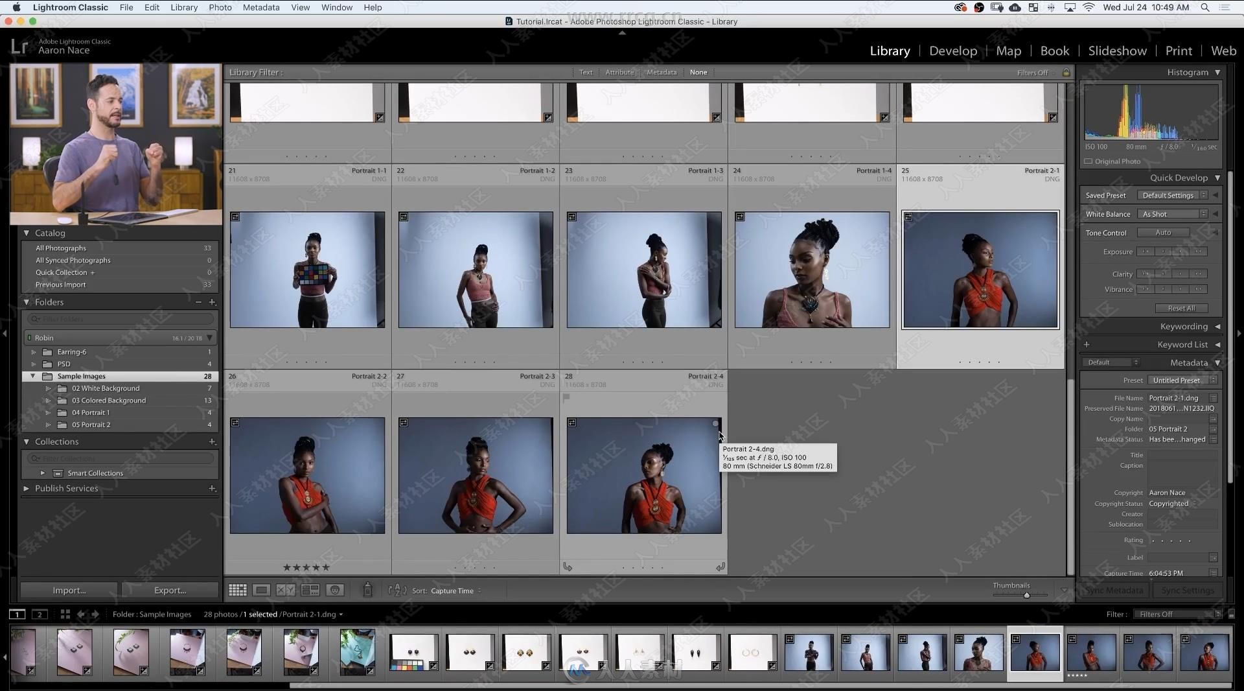Collapse the Collections panel
This screenshot has width=1244, height=691.
click(27, 441)
